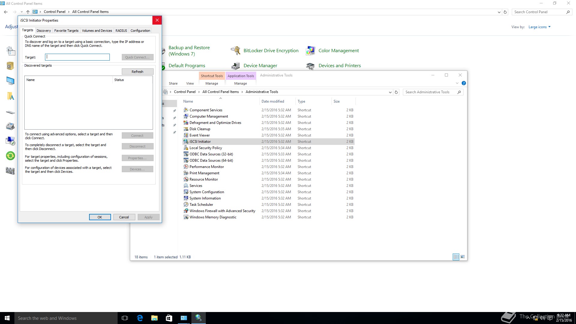Expand Administrative Tools address history dropdown
This screenshot has height=324, width=576.
390,92
